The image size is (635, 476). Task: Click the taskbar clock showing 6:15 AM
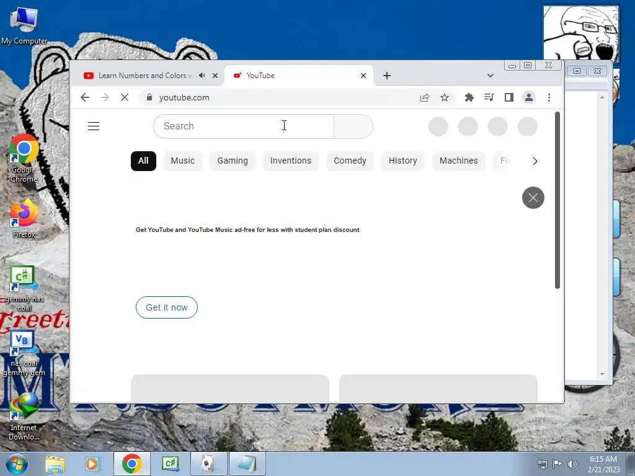[603, 464]
